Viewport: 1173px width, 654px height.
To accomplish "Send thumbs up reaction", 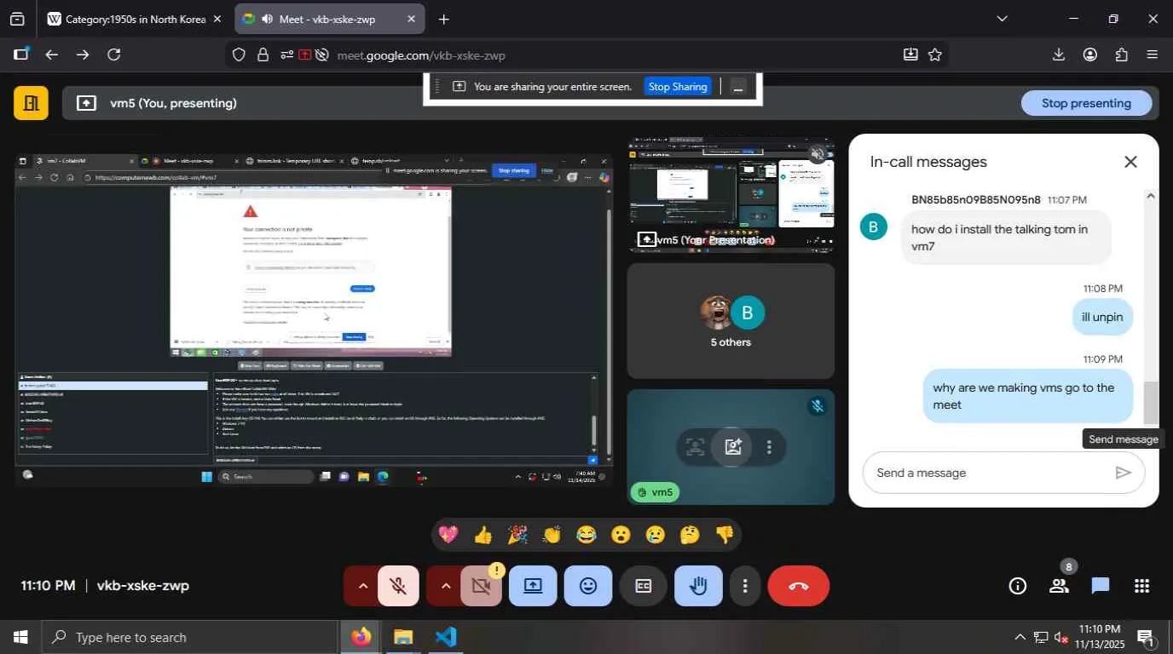I will pos(483,535).
